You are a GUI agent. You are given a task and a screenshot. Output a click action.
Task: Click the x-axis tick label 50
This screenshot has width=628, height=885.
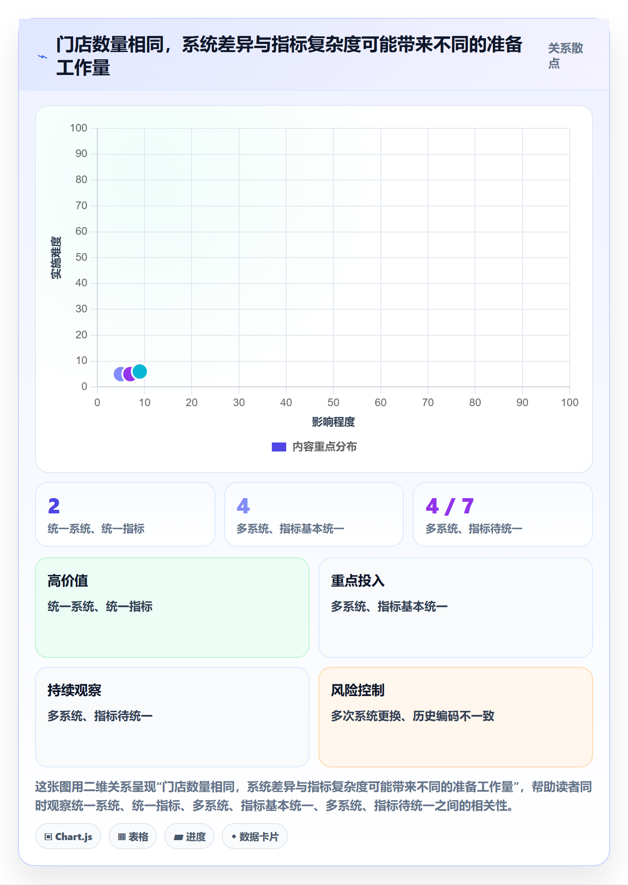click(333, 403)
